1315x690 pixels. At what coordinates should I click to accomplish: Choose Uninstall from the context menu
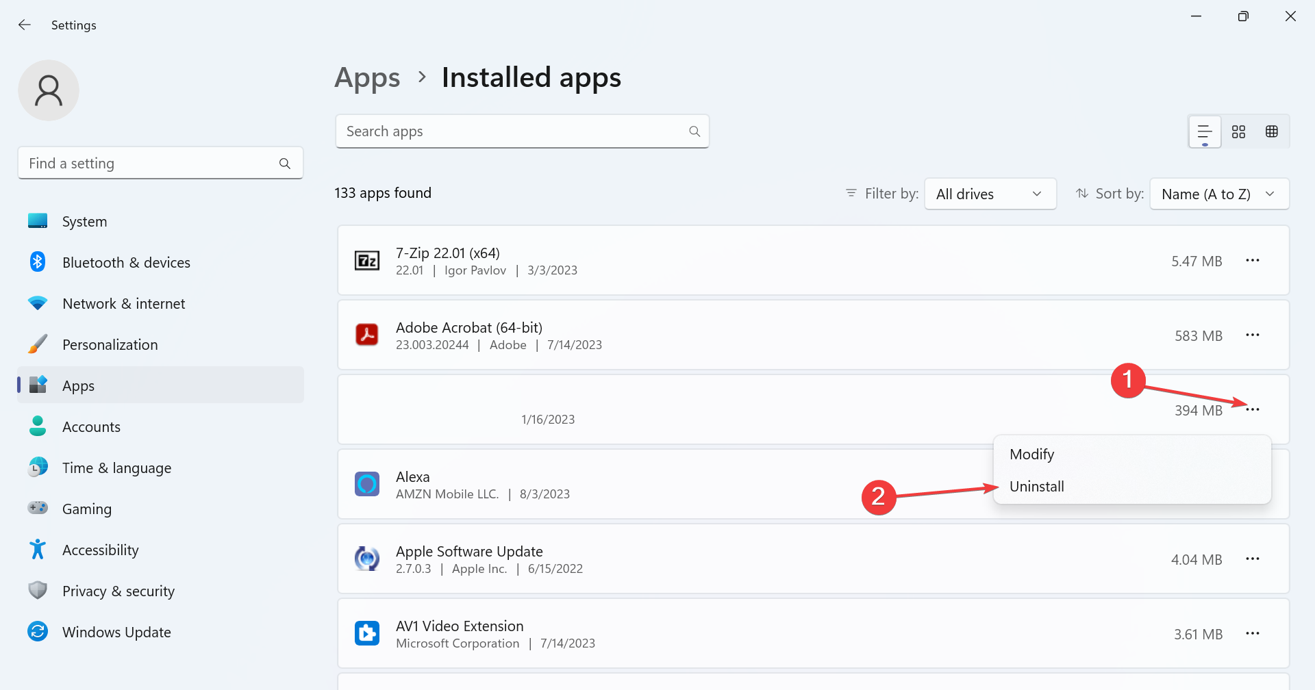pyautogui.click(x=1037, y=487)
